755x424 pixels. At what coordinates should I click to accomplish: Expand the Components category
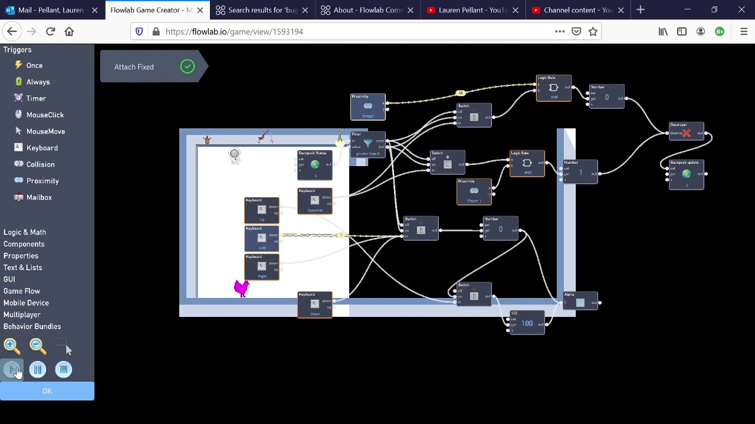pos(24,244)
